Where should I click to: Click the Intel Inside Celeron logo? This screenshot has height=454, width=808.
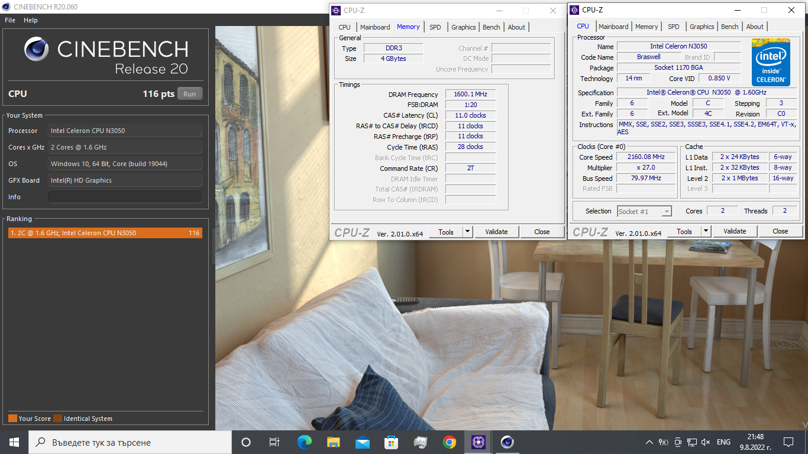point(771,62)
